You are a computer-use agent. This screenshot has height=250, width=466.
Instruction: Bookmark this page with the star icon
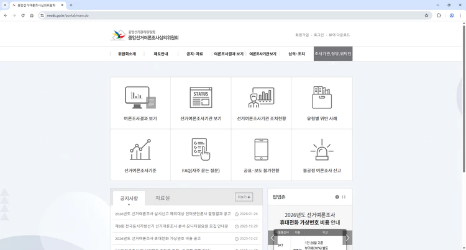[426, 16]
